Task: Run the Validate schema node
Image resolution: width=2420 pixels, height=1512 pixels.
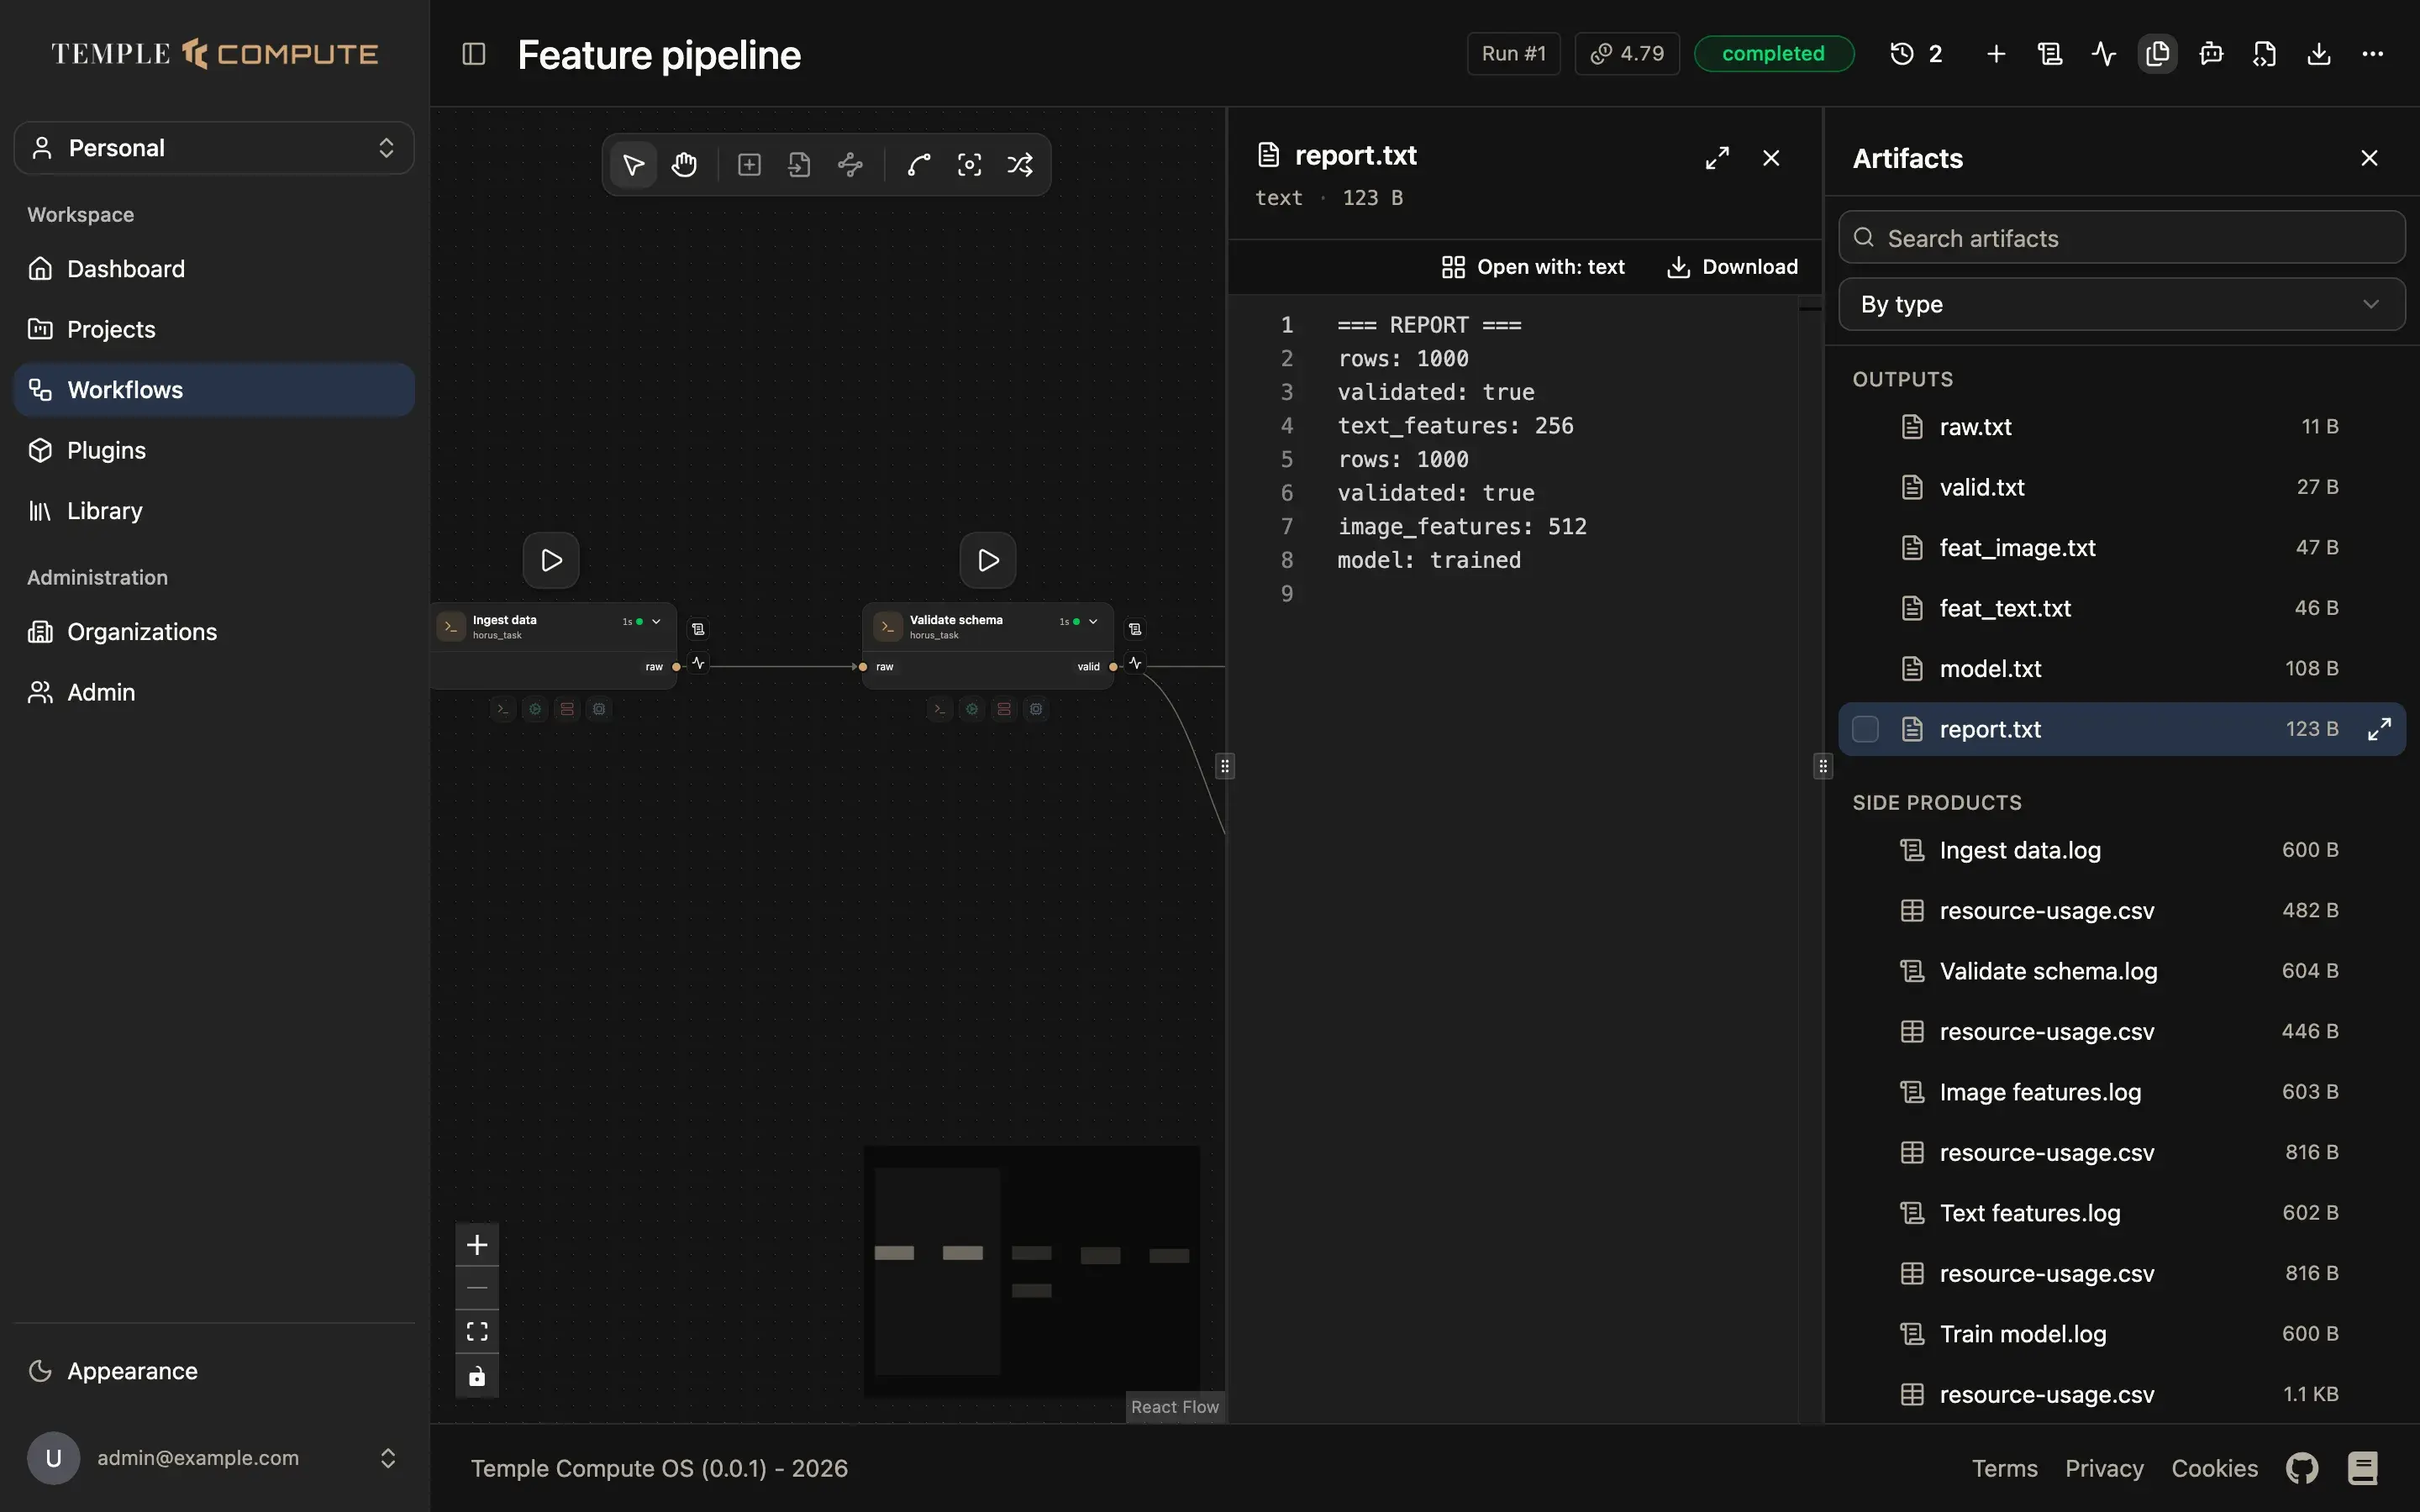Action: coord(988,560)
